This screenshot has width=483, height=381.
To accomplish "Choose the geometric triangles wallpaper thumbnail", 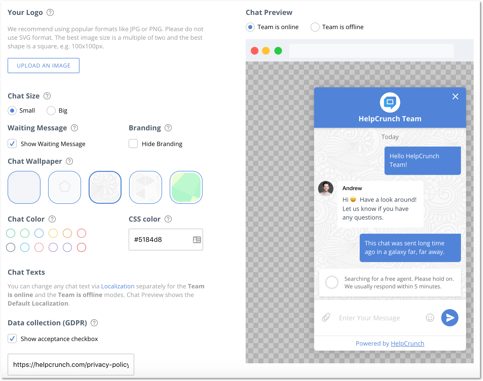I will (146, 187).
